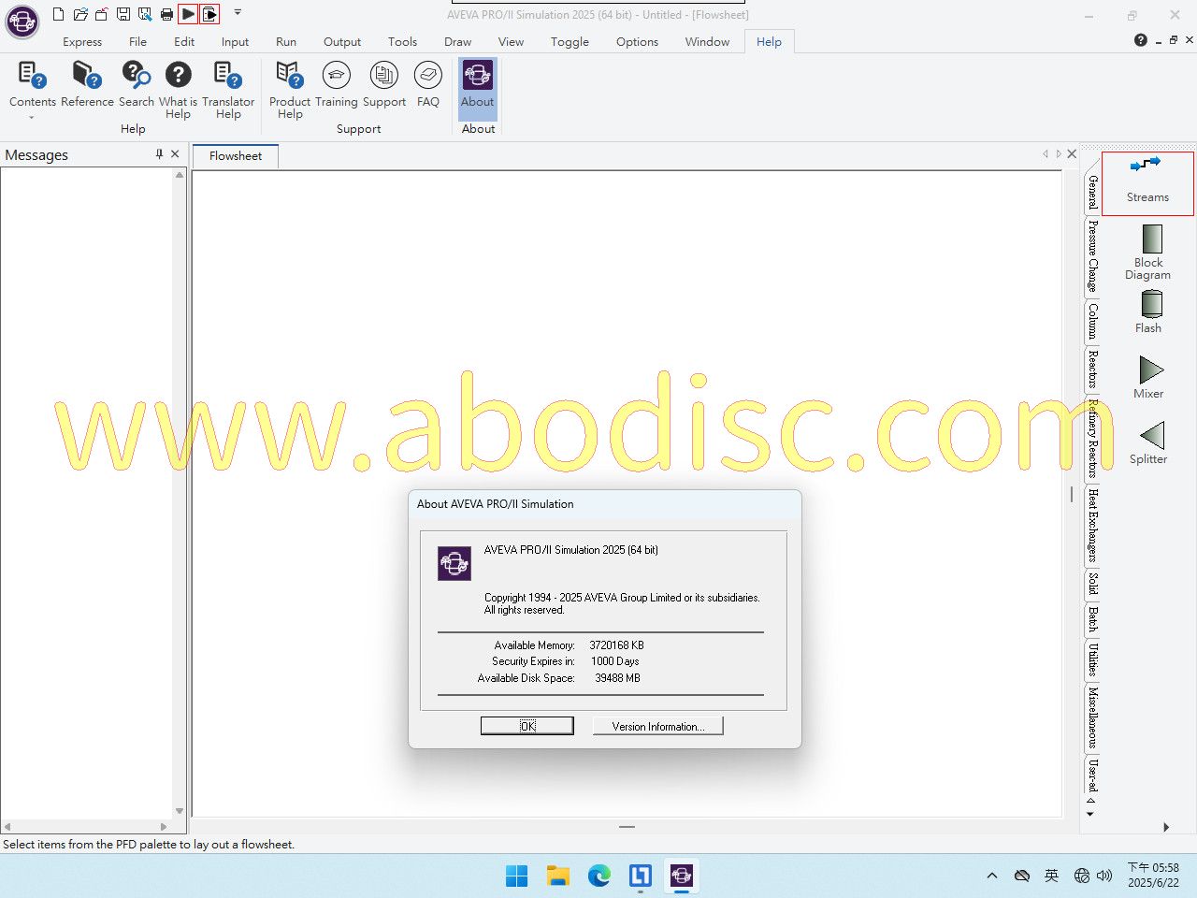
Task: Open Microsoft Edge from the taskbar
Action: [x=599, y=876]
